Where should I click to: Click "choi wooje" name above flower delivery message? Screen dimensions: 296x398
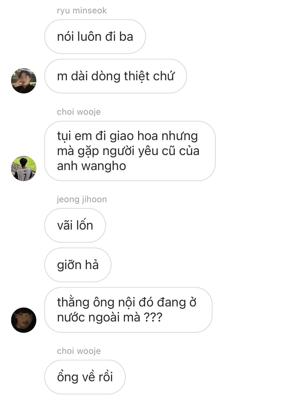[x=79, y=112]
